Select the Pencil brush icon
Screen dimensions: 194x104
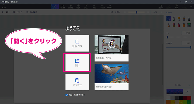point(169,25)
